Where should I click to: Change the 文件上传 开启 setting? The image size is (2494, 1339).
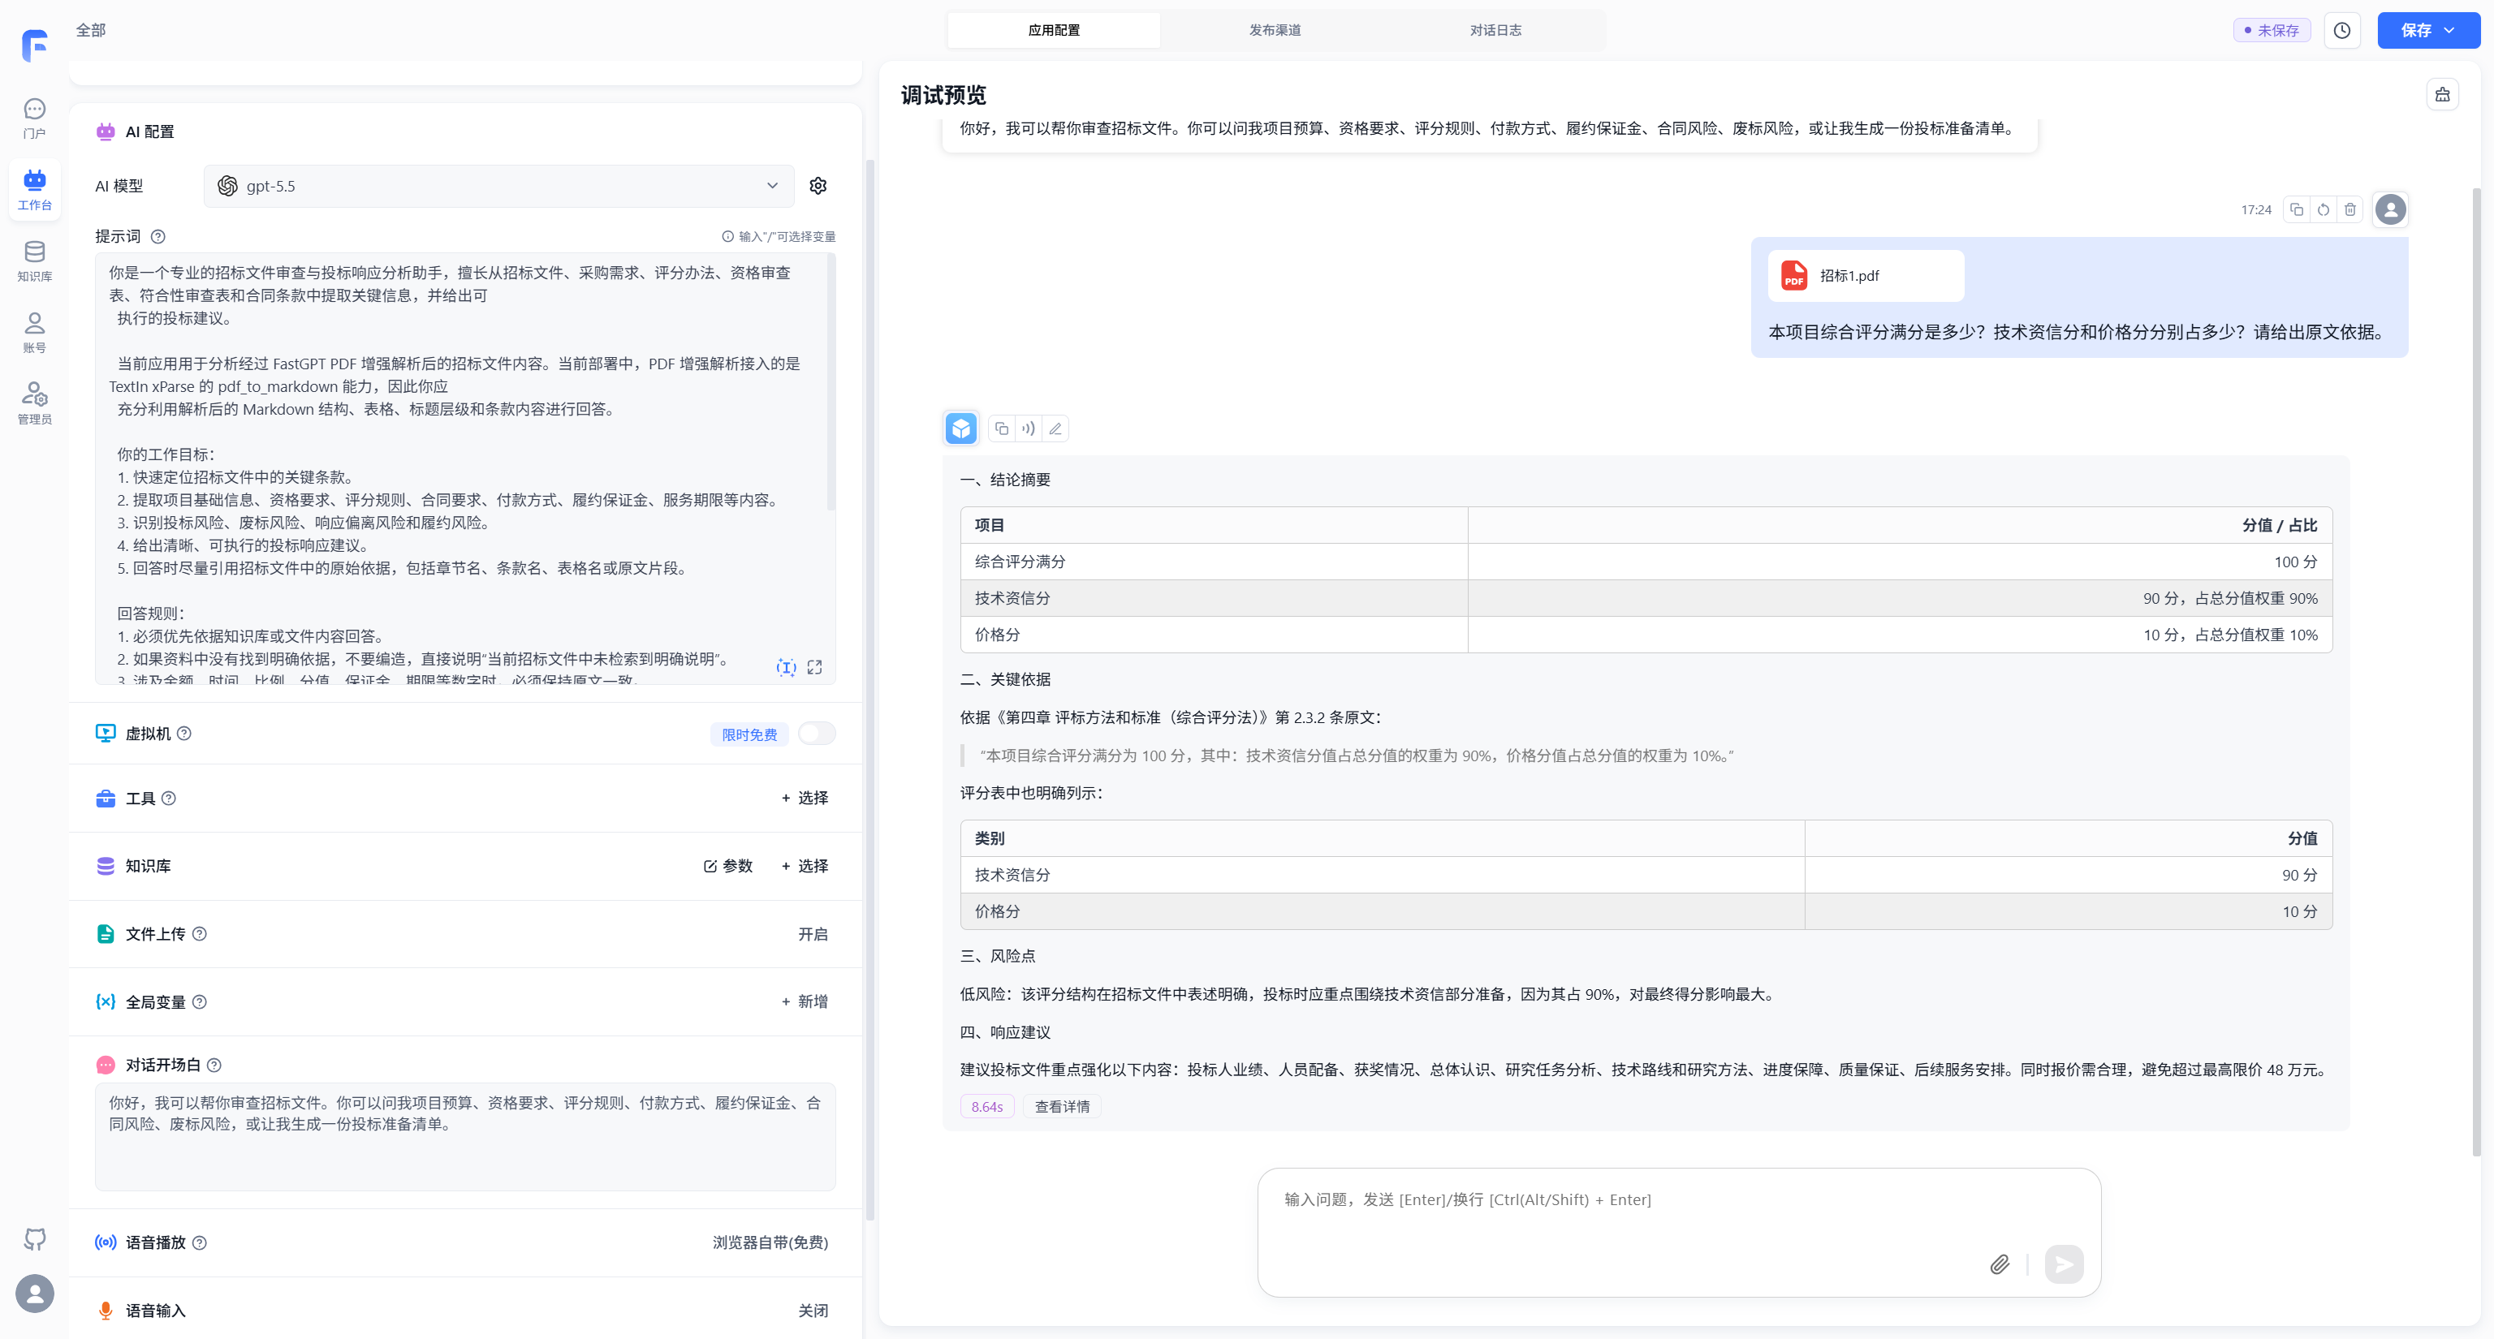813,933
